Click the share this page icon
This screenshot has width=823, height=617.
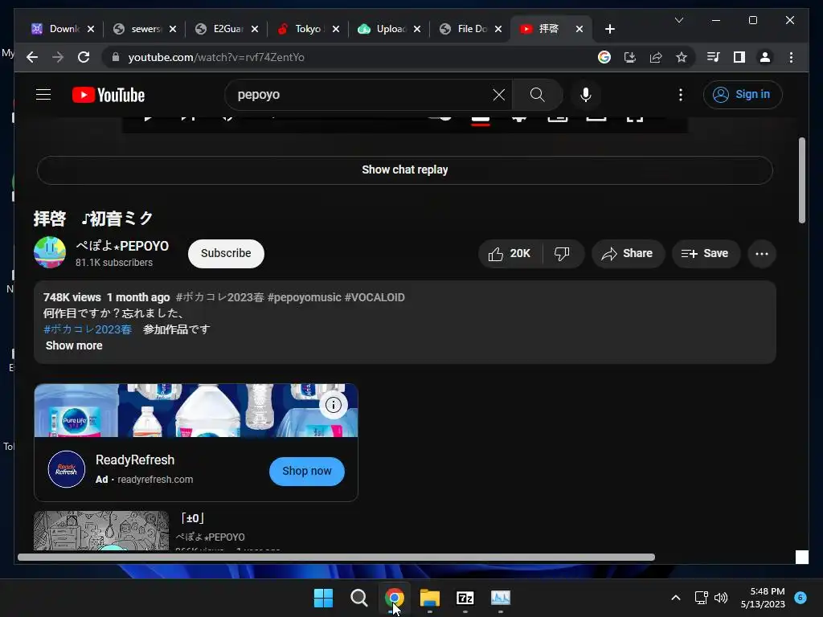[x=656, y=57]
